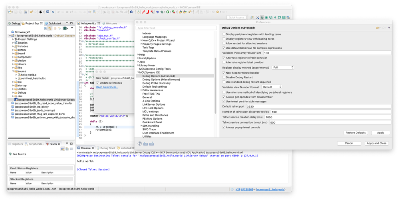Click the Preferences tree vertical scrollbar
The height and width of the screenshot is (200, 399).
coord(216,85)
